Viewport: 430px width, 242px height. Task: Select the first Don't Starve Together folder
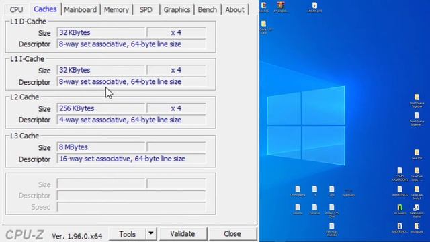417,101
